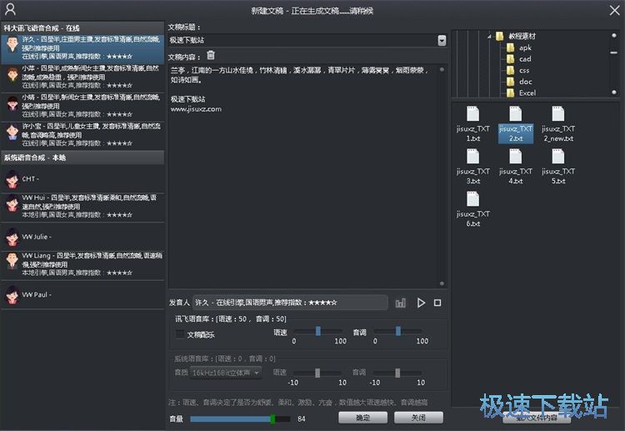Play the voice preview
Viewport: 625px width, 431px height.
click(421, 303)
